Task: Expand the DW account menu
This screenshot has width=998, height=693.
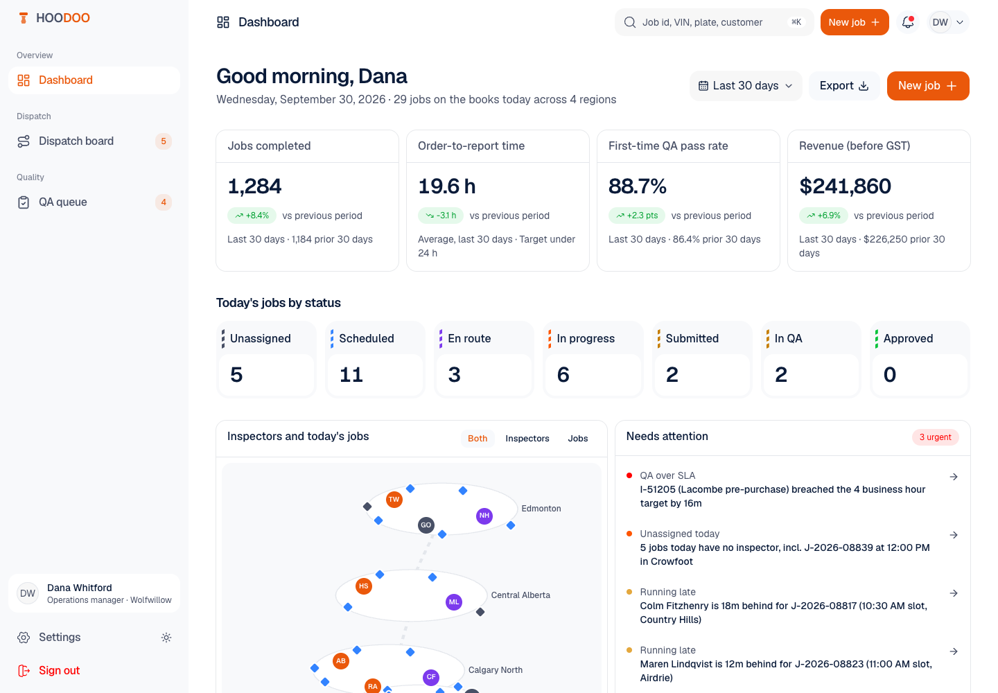Action: click(948, 22)
